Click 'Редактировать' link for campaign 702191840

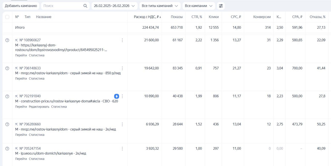coord(39,107)
